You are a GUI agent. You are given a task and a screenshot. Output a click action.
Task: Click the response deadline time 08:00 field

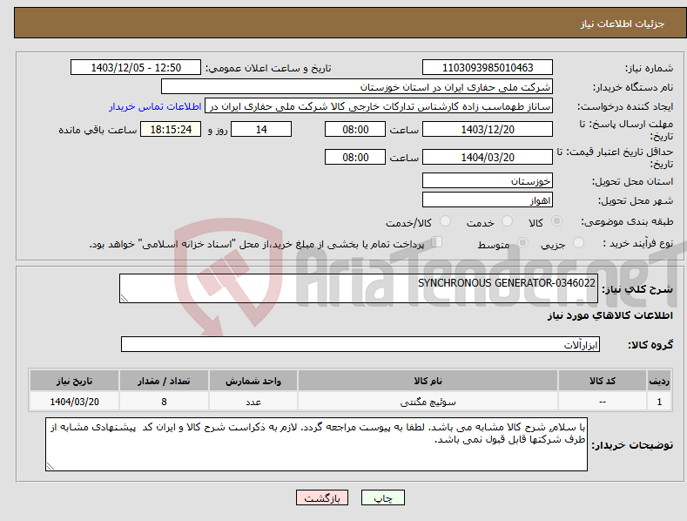pyautogui.click(x=355, y=129)
